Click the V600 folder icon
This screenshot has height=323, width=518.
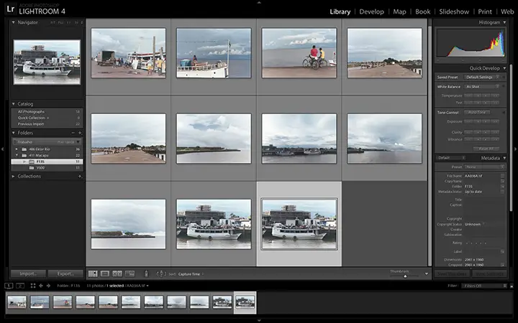point(32,168)
